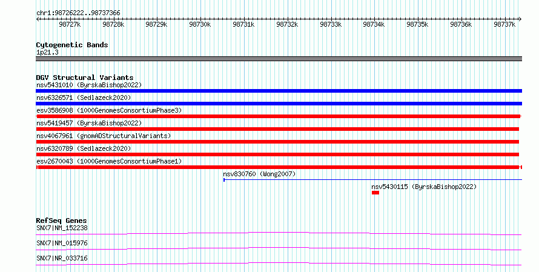Open the nsv5431010 (ByrskaBishop2022) label

point(89,85)
